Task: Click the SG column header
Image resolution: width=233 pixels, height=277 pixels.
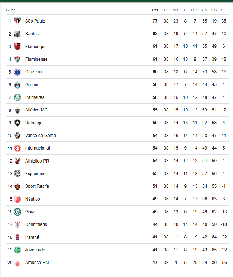Action: click(223, 10)
